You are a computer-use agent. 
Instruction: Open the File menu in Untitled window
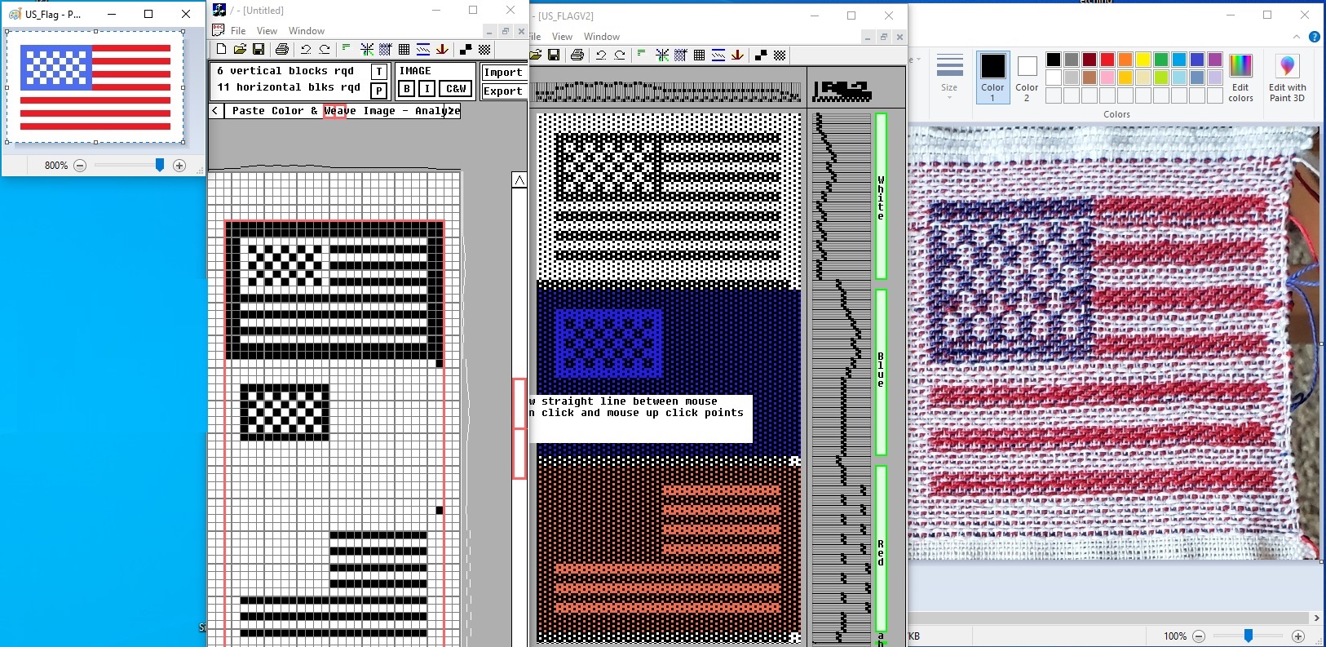click(238, 31)
